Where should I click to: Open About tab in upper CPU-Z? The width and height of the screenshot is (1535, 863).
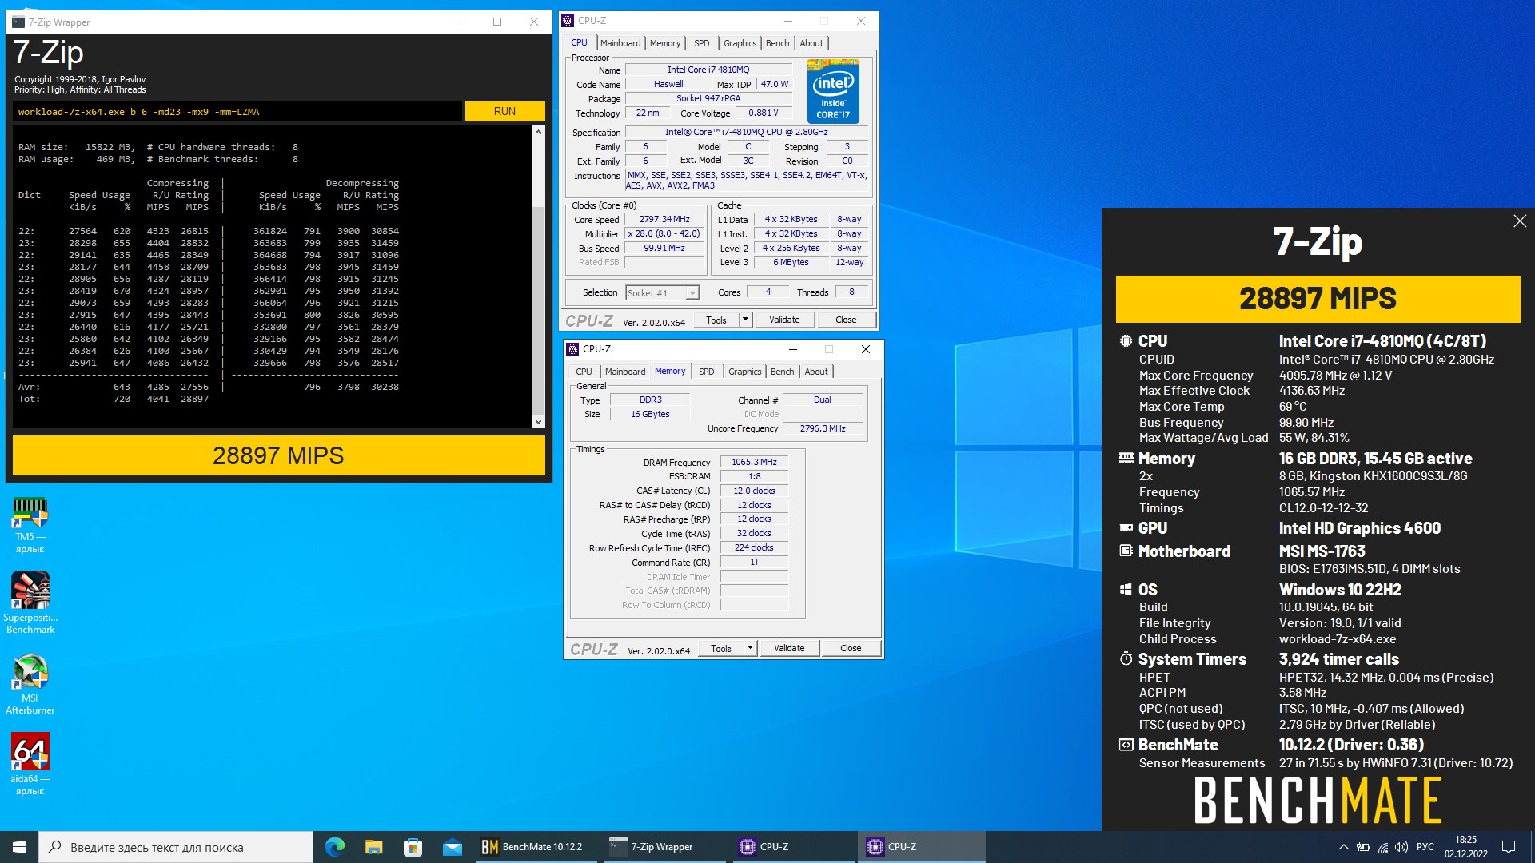(811, 43)
